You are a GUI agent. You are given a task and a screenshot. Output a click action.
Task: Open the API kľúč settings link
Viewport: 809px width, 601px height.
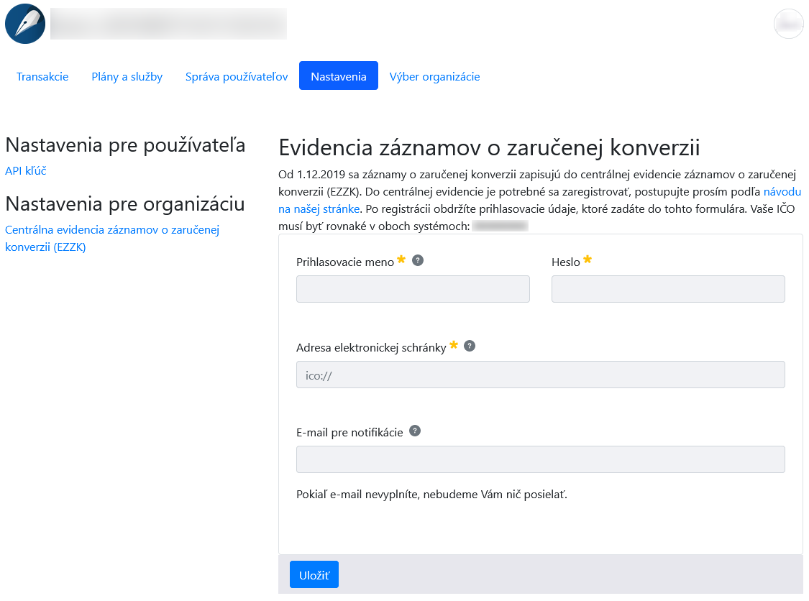(x=26, y=170)
